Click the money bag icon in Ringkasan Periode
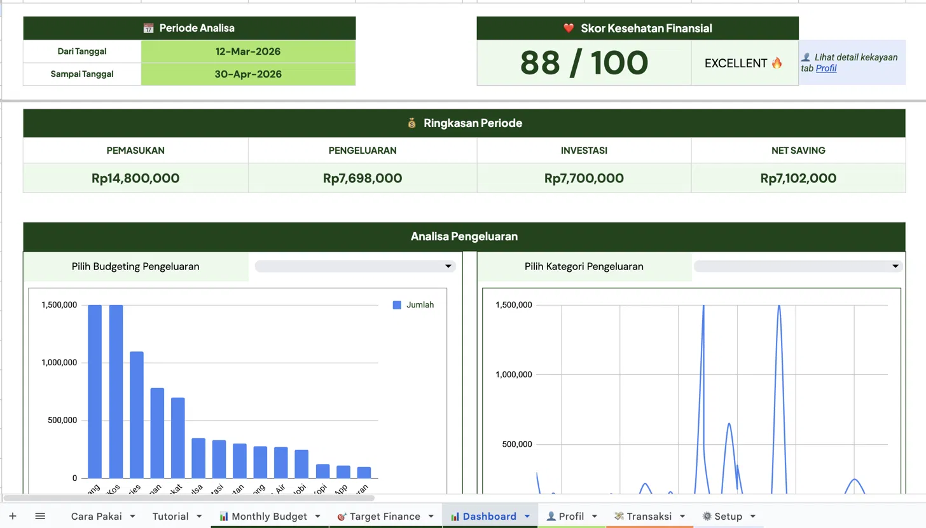Viewport: 926px width, 528px height. [x=412, y=123]
